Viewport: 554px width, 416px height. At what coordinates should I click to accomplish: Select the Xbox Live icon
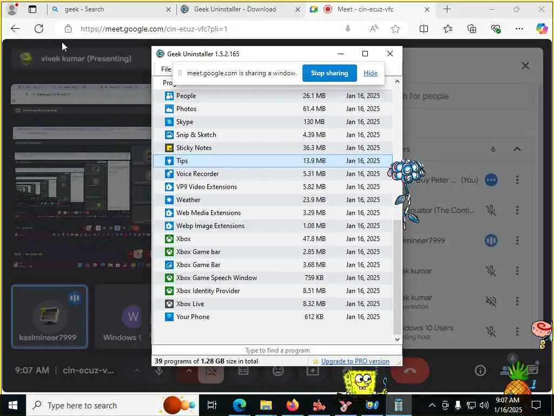169,303
